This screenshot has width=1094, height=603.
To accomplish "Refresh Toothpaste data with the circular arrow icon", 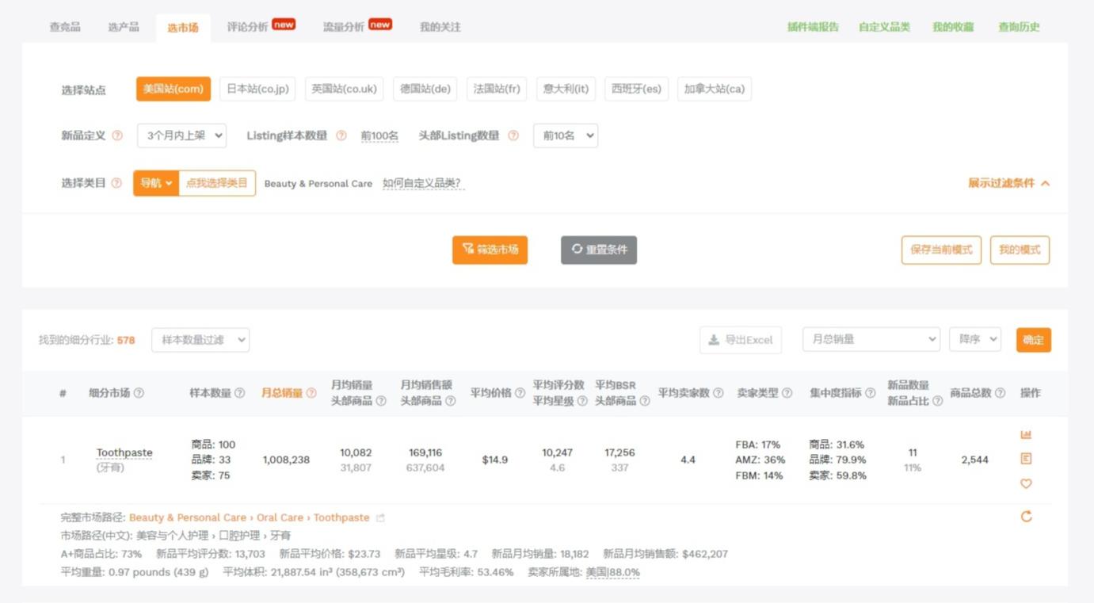I will [1026, 515].
